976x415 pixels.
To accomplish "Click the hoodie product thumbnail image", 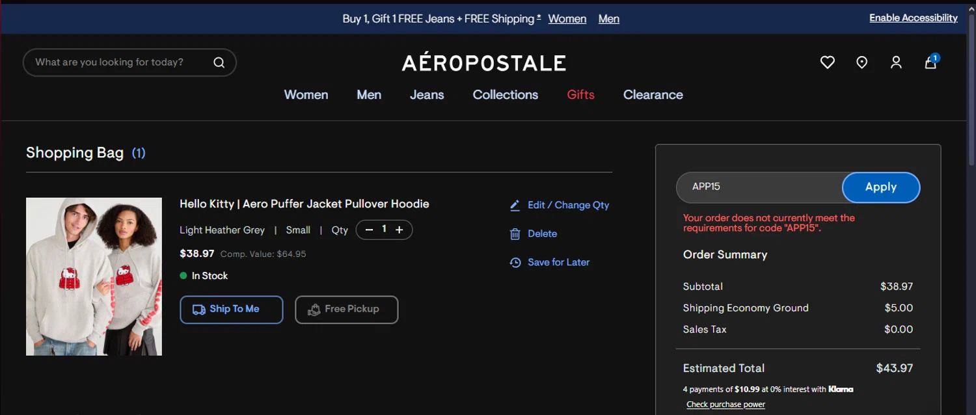I will (x=94, y=276).
